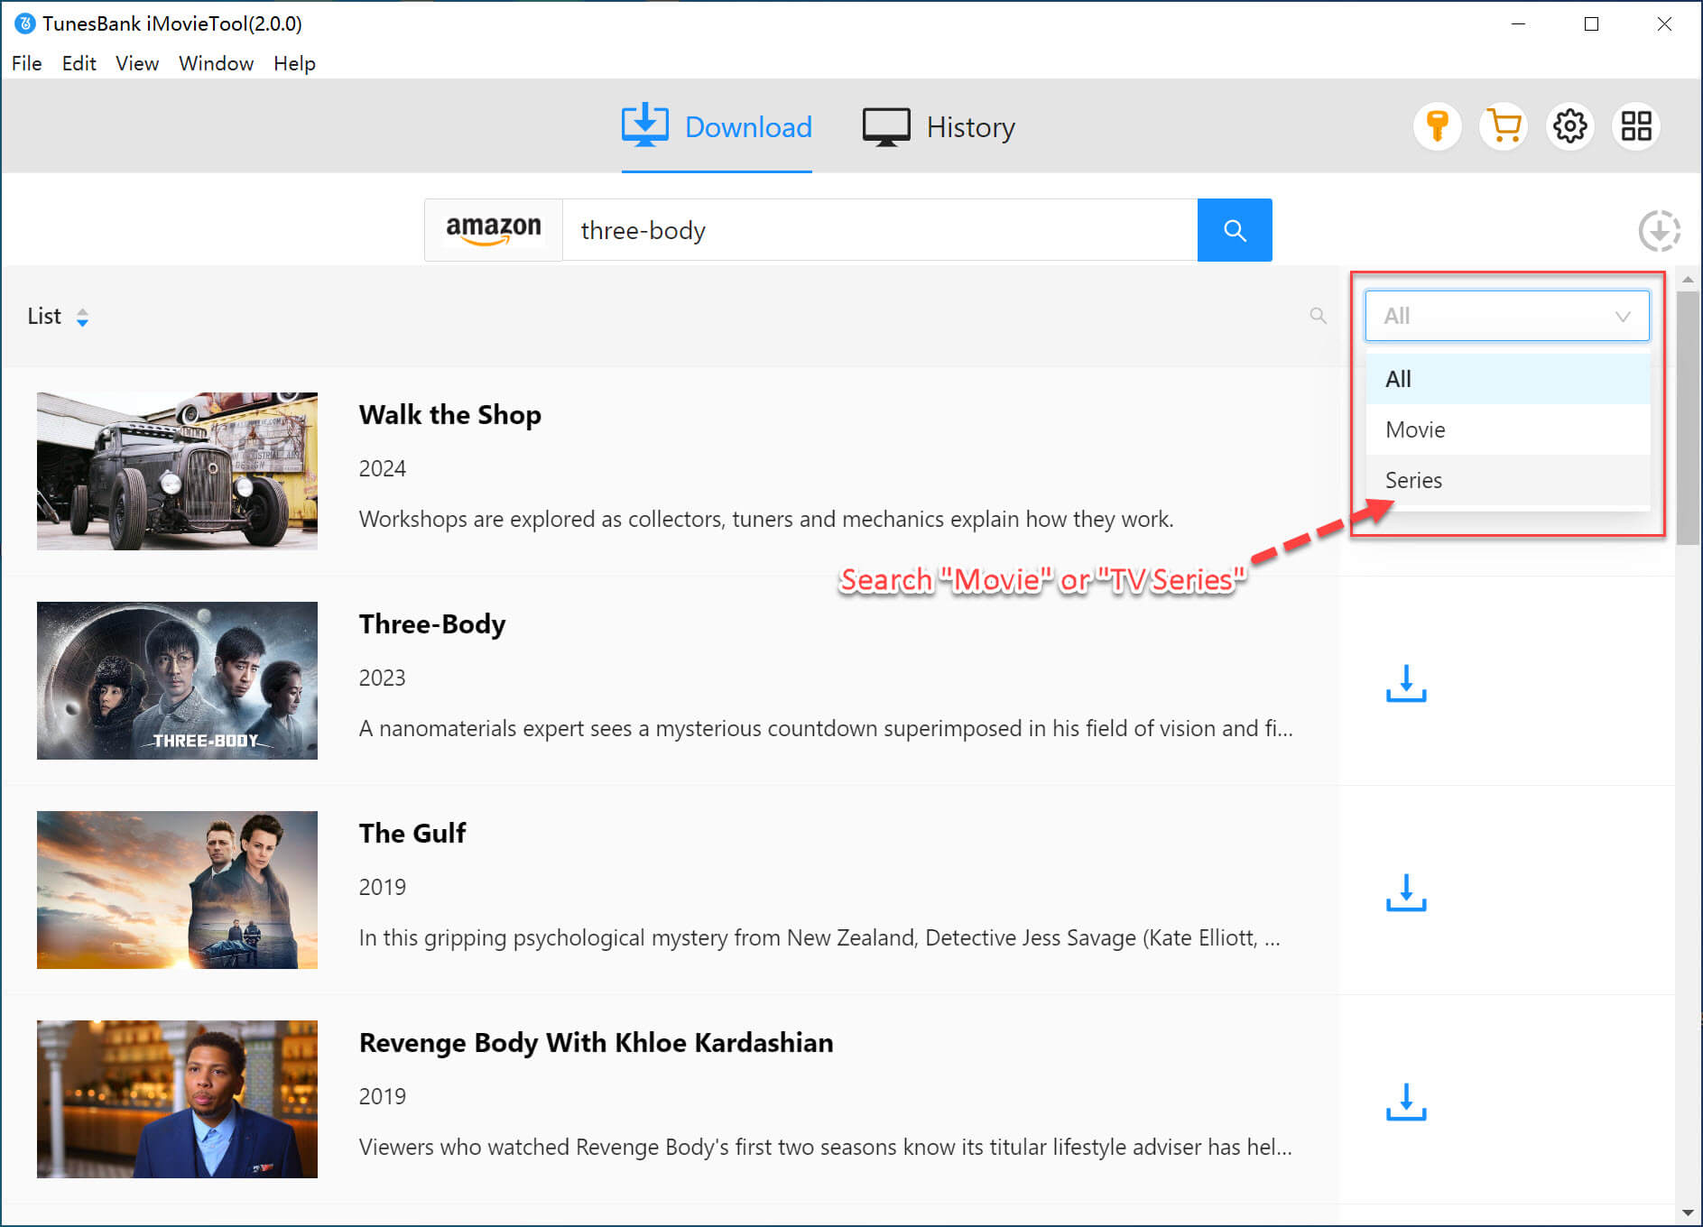Click the key registration icon

point(1437,126)
